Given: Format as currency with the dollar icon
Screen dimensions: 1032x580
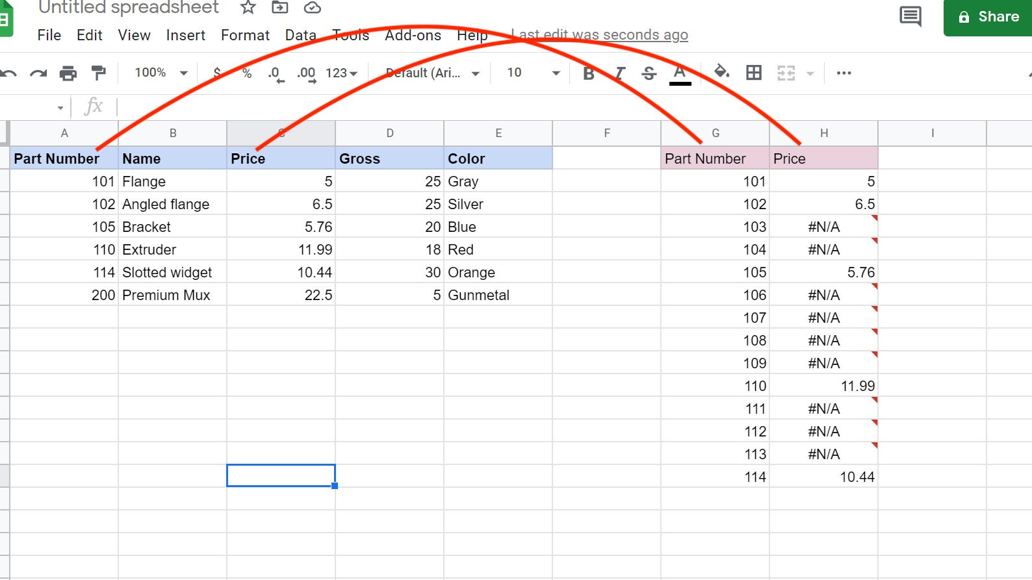Looking at the screenshot, I should [x=217, y=73].
